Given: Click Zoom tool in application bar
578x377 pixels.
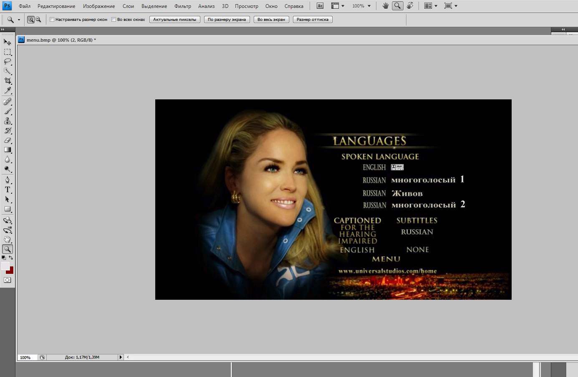Looking at the screenshot, I should (398, 6).
